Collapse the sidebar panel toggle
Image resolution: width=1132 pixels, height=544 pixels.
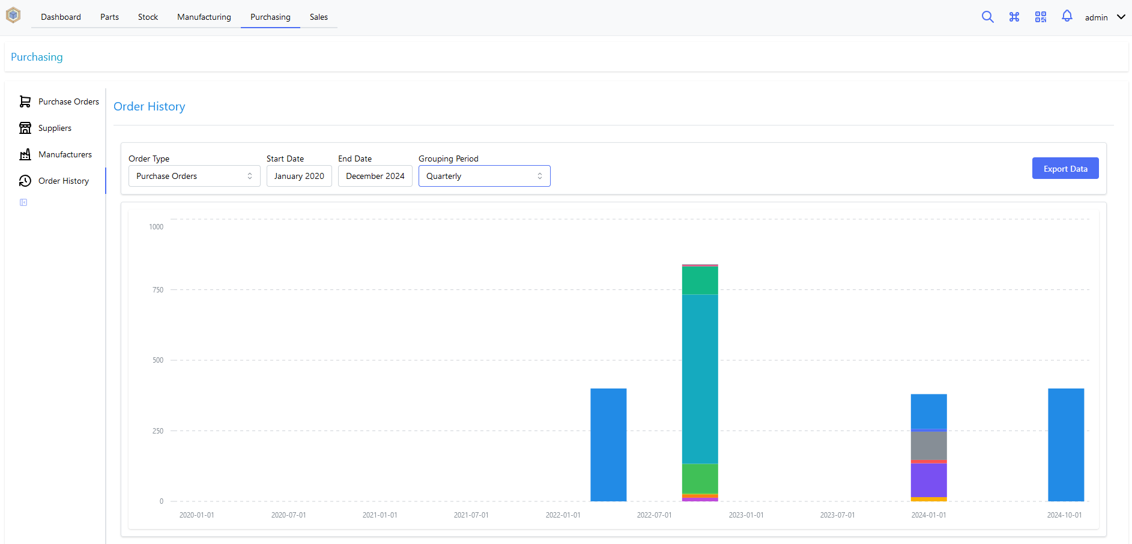pyautogui.click(x=23, y=202)
